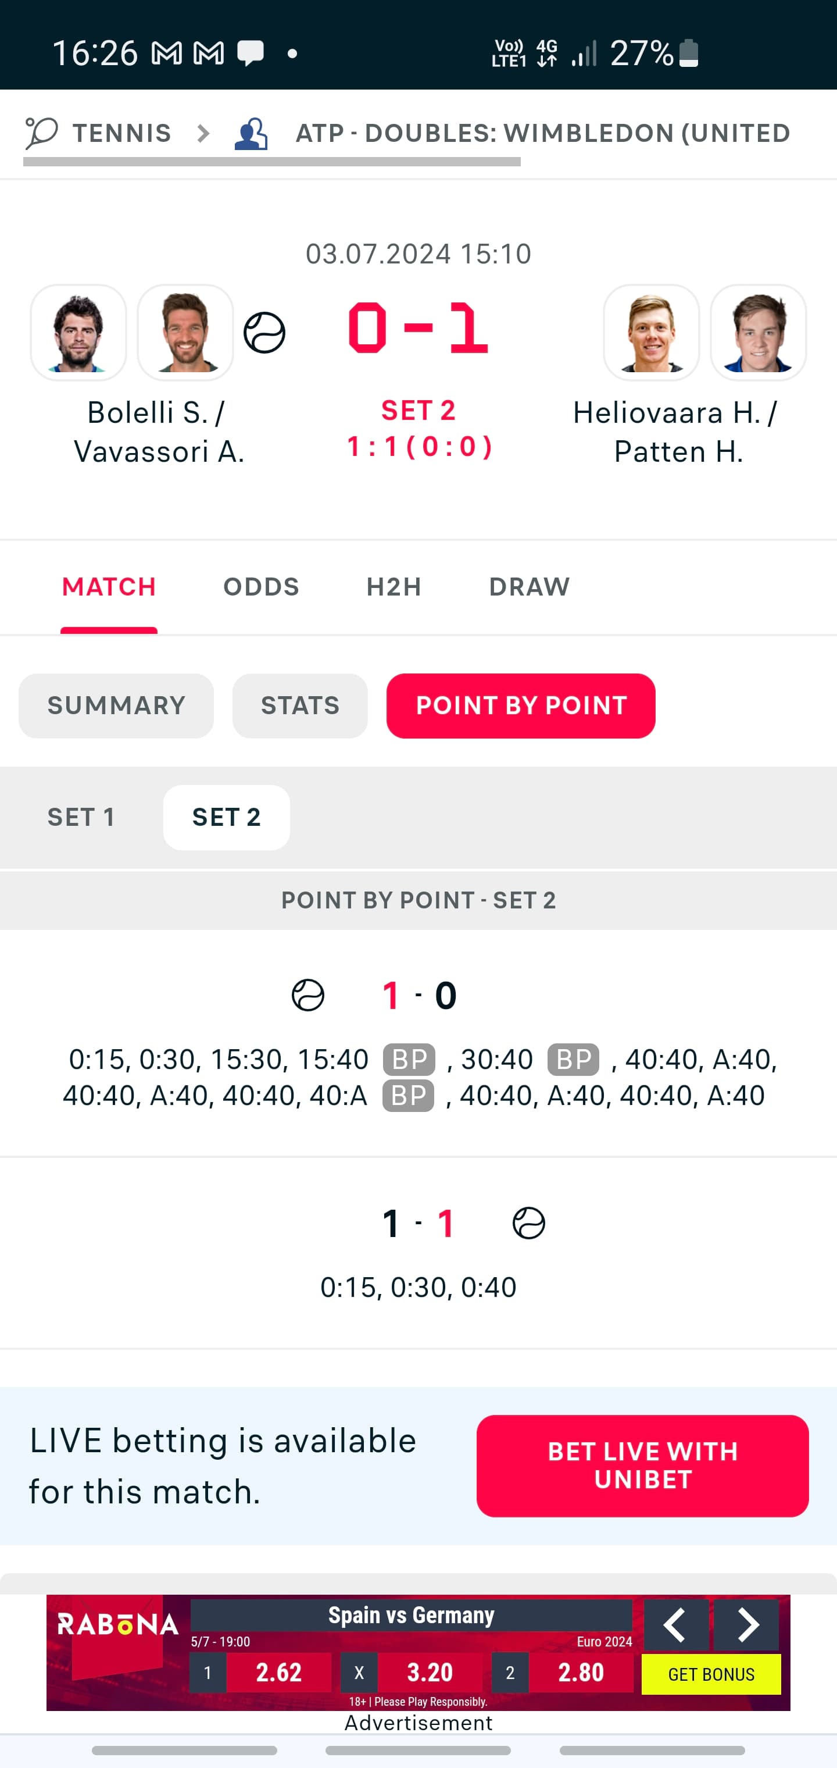Show the Summary view
The height and width of the screenshot is (1768, 837).
[x=116, y=705]
